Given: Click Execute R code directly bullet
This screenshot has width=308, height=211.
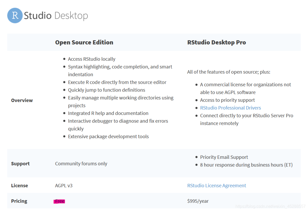Looking at the screenshot, I should coord(117,82).
